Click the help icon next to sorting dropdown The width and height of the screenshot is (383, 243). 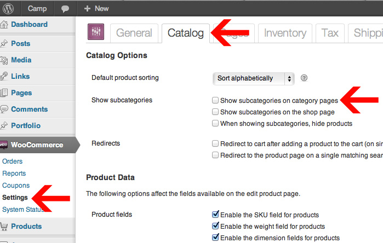304,78
